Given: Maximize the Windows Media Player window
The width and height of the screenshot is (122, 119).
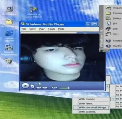Looking at the screenshot, I should 95,24.
